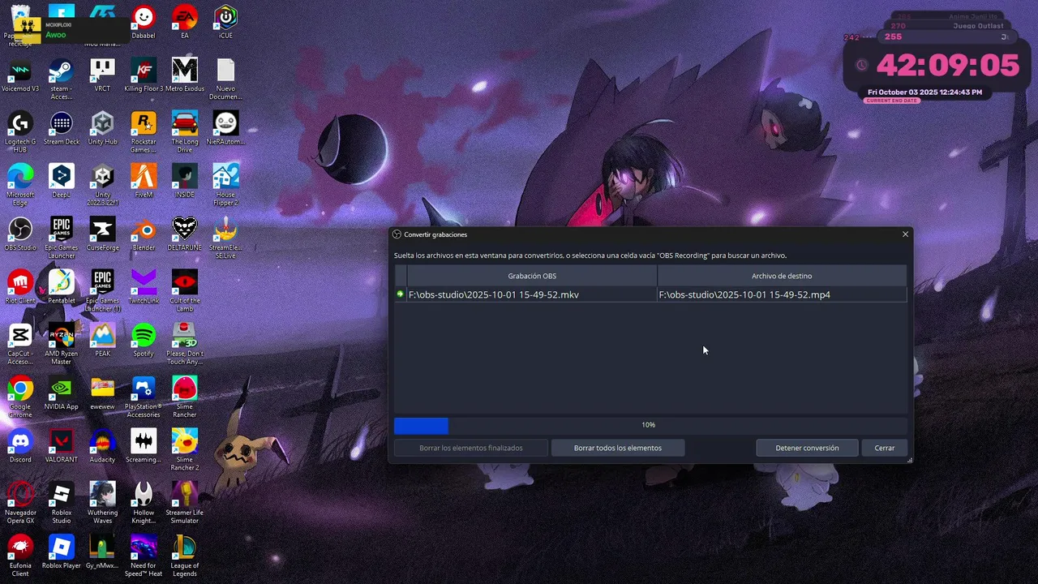
Task: Open Discord desktop icon
Action: pyautogui.click(x=20, y=446)
